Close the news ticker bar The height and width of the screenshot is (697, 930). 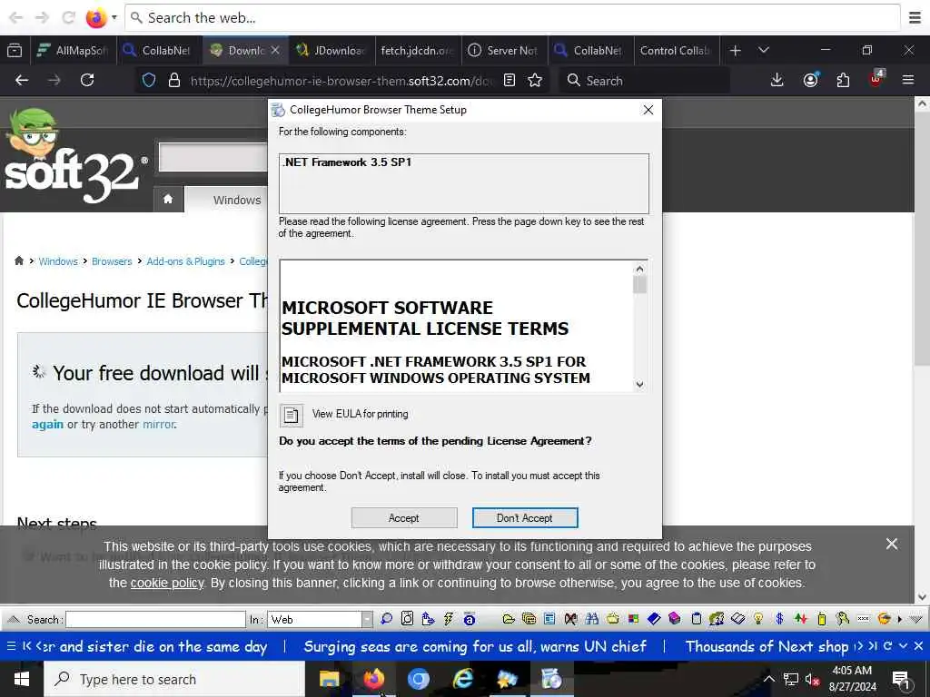click(919, 646)
